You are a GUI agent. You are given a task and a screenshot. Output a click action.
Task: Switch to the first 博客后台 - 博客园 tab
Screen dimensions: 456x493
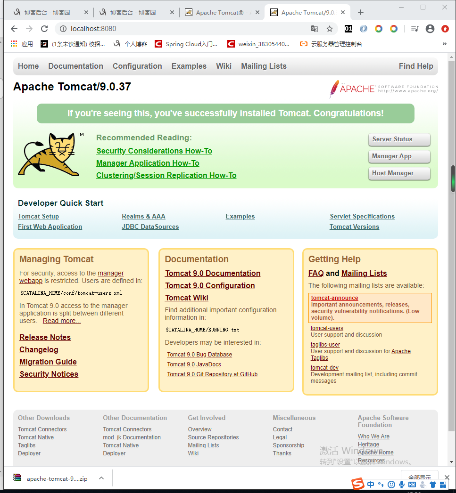(x=47, y=13)
